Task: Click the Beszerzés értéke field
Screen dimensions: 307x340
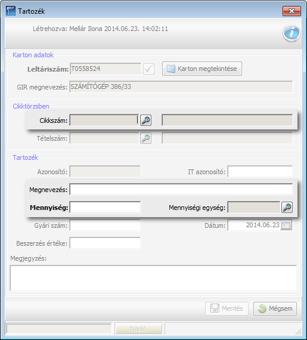Action: click(x=105, y=243)
